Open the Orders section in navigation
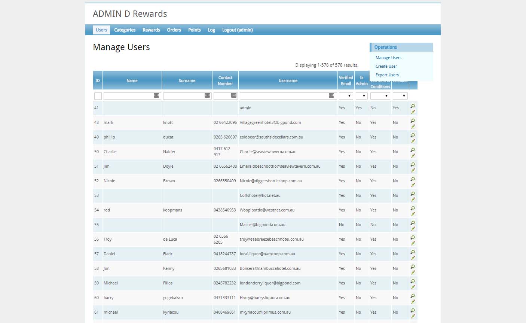The width and height of the screenshot is (526, 323). 174,30
